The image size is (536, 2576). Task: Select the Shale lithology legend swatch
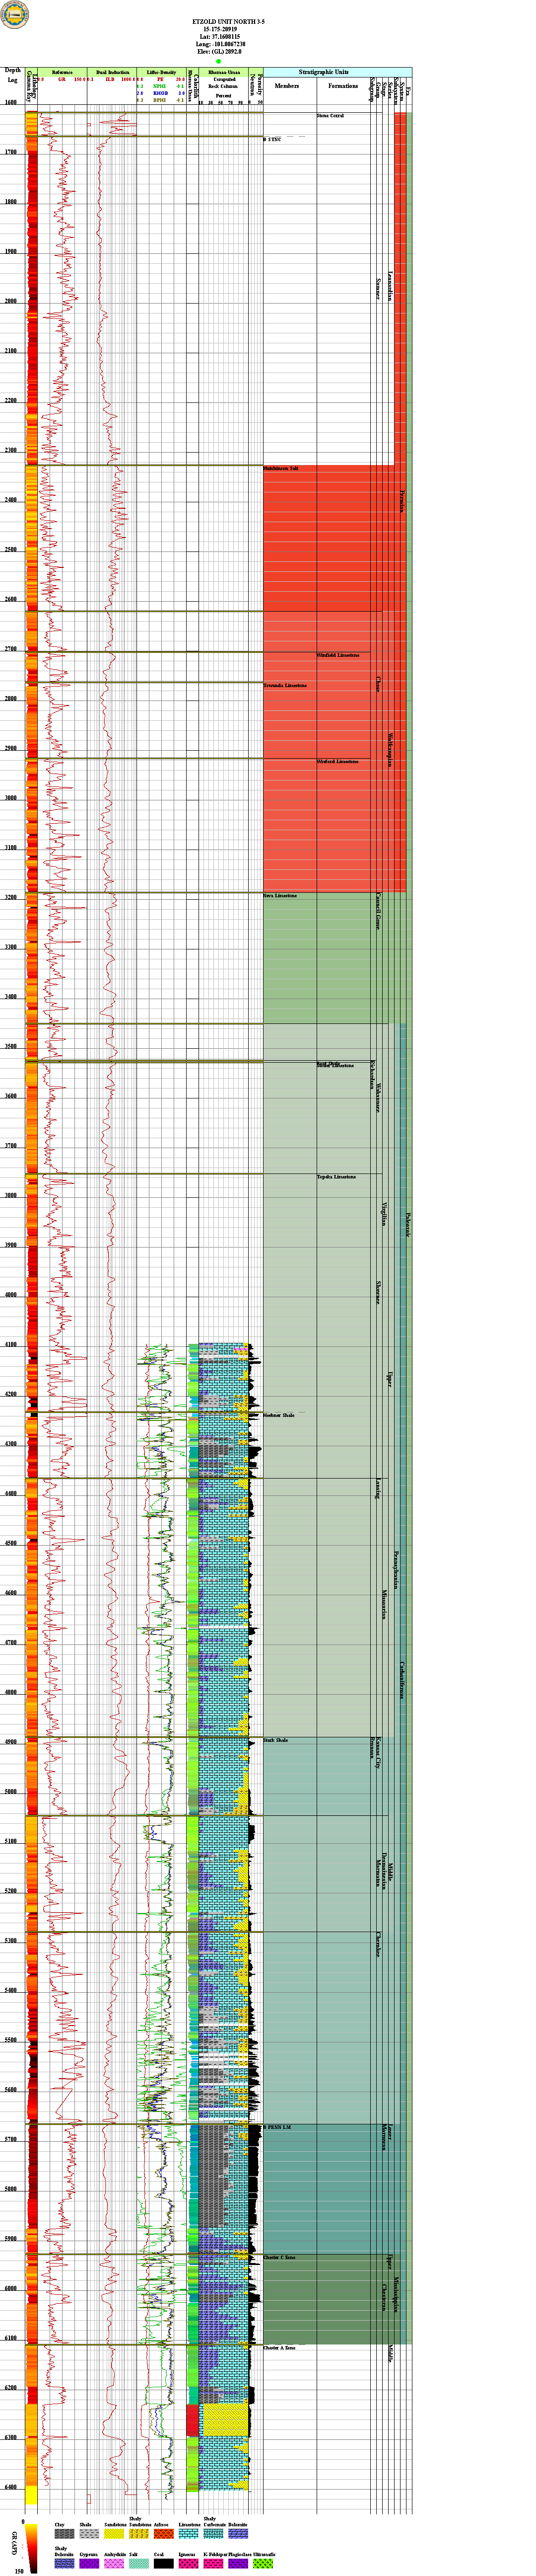pyautogui.click(x=89, y=2535)
